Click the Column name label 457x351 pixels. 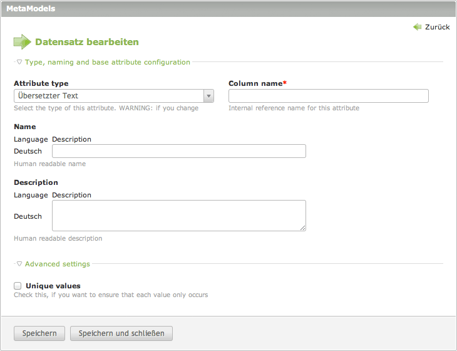[x=257, y=83]
